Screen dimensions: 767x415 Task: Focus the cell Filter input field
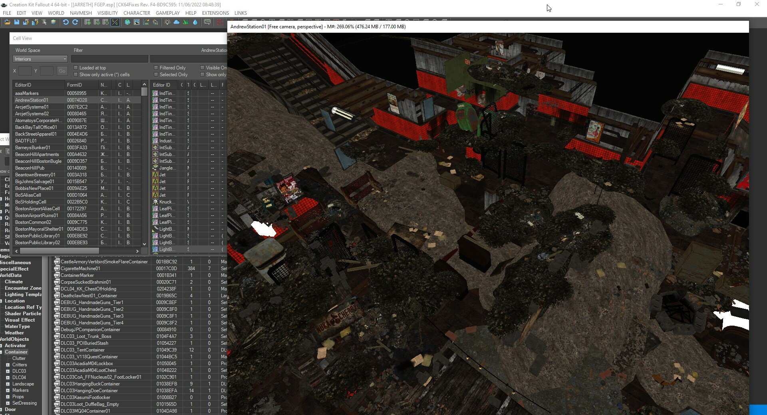(109, 59)
